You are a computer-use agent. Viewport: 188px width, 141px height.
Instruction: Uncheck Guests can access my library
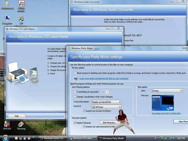(84, 111)
